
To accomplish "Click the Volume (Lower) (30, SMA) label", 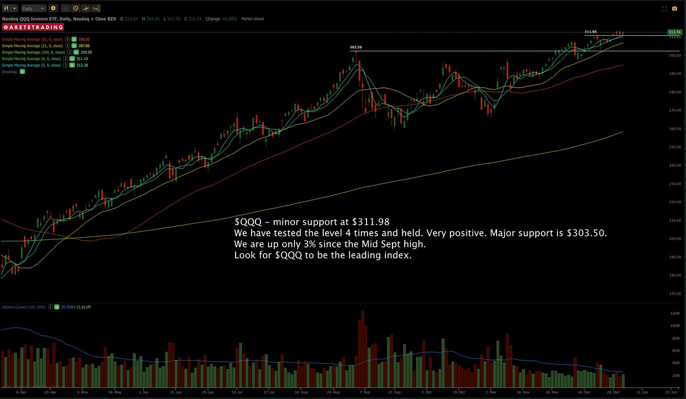I will click(x=24, y=307).
